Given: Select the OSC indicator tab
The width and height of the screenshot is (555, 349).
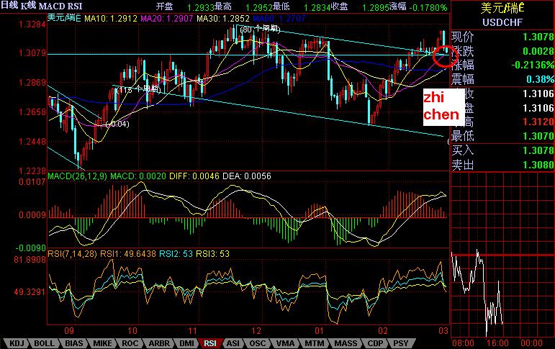Looking at the screenshot, I should (x=257, y=343).
